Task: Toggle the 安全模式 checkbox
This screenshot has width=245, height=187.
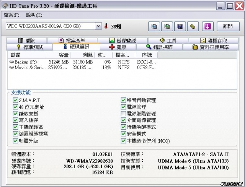Action: click(123, 134)
